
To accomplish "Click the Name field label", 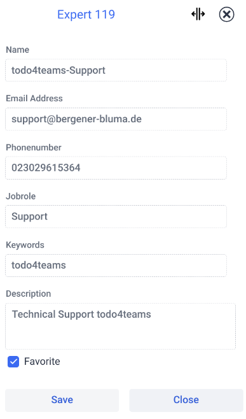I will tap(18, 50).
